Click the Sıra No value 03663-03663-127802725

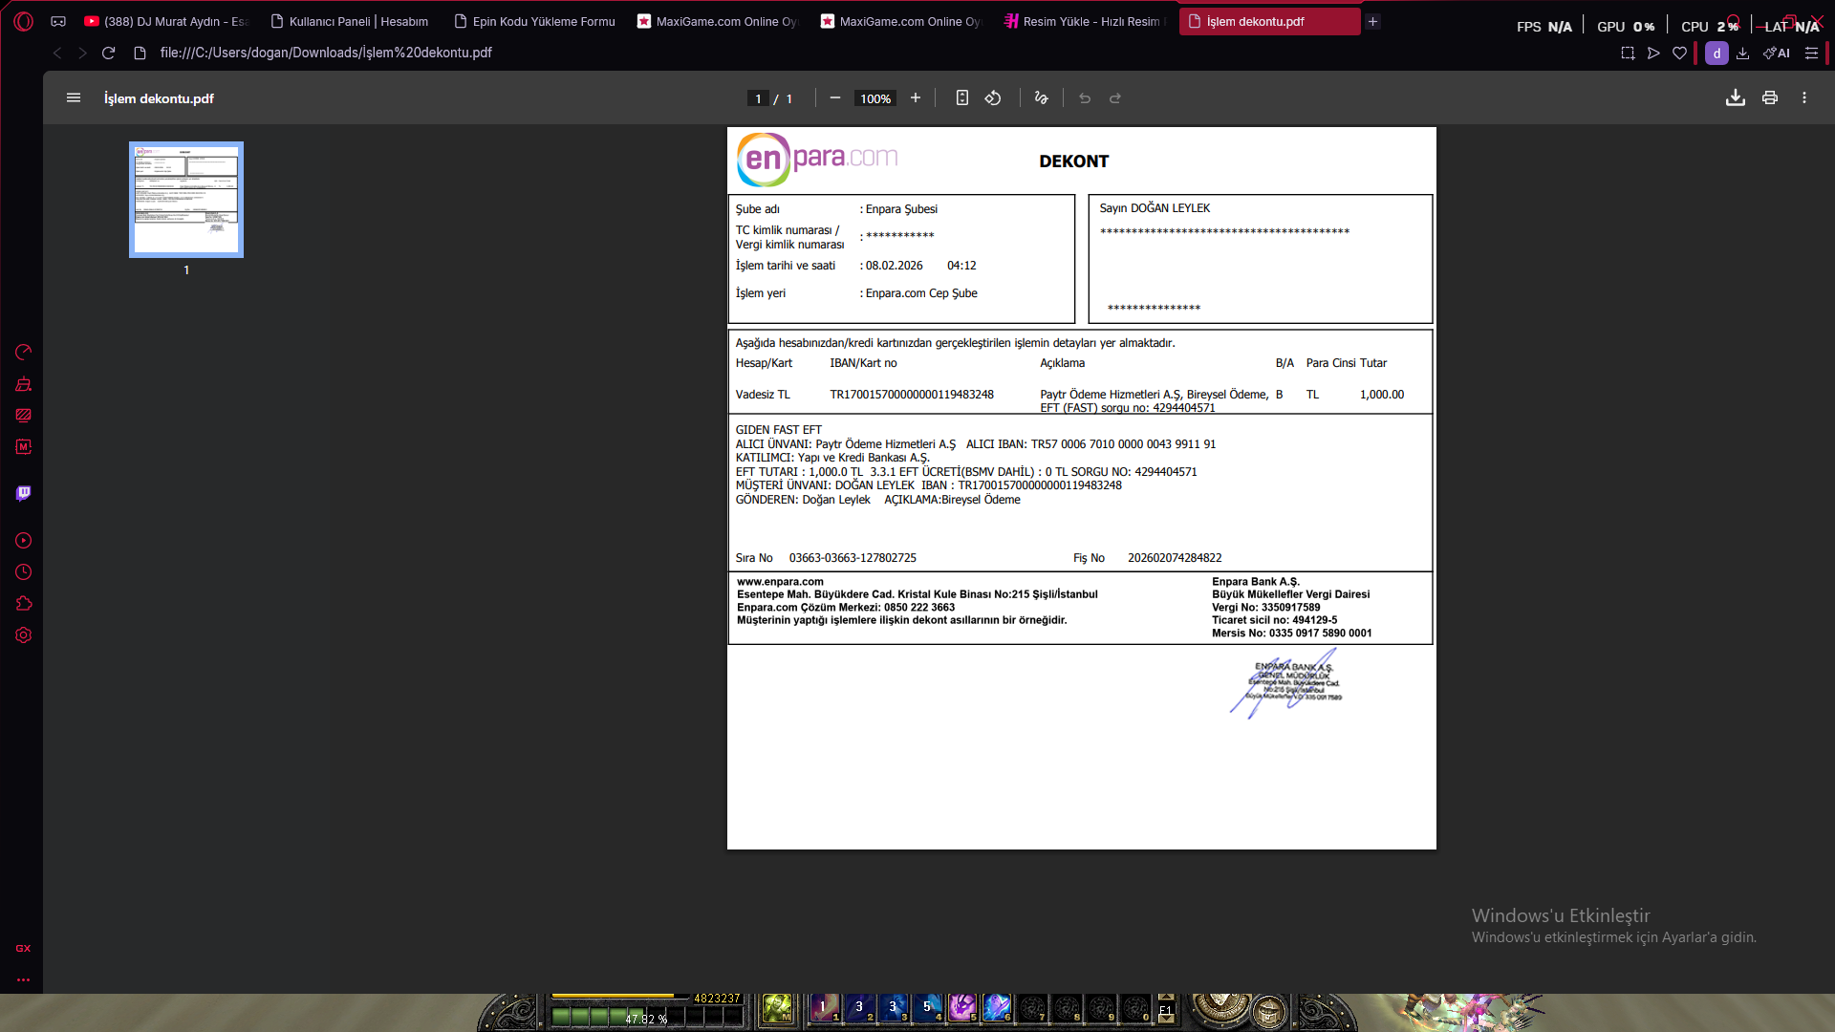click(853, 558)
